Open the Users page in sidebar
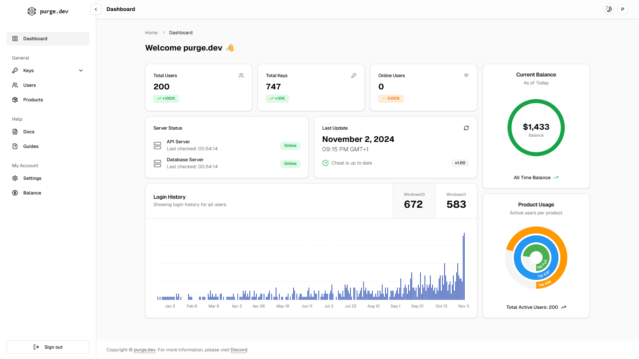 pos(48,85)
